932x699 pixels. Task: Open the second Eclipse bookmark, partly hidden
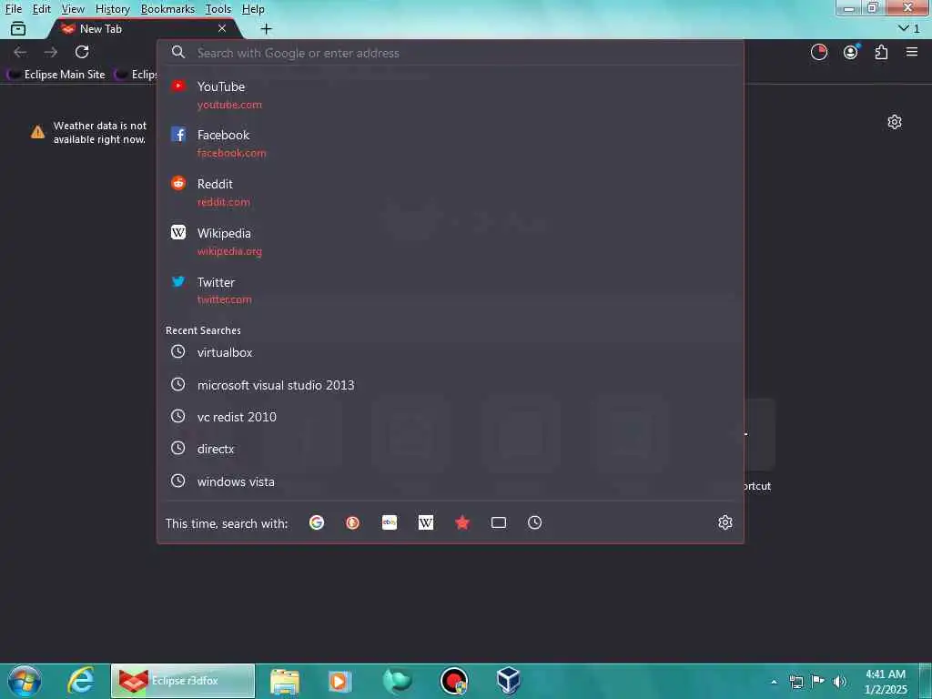(x=137, y=75)
